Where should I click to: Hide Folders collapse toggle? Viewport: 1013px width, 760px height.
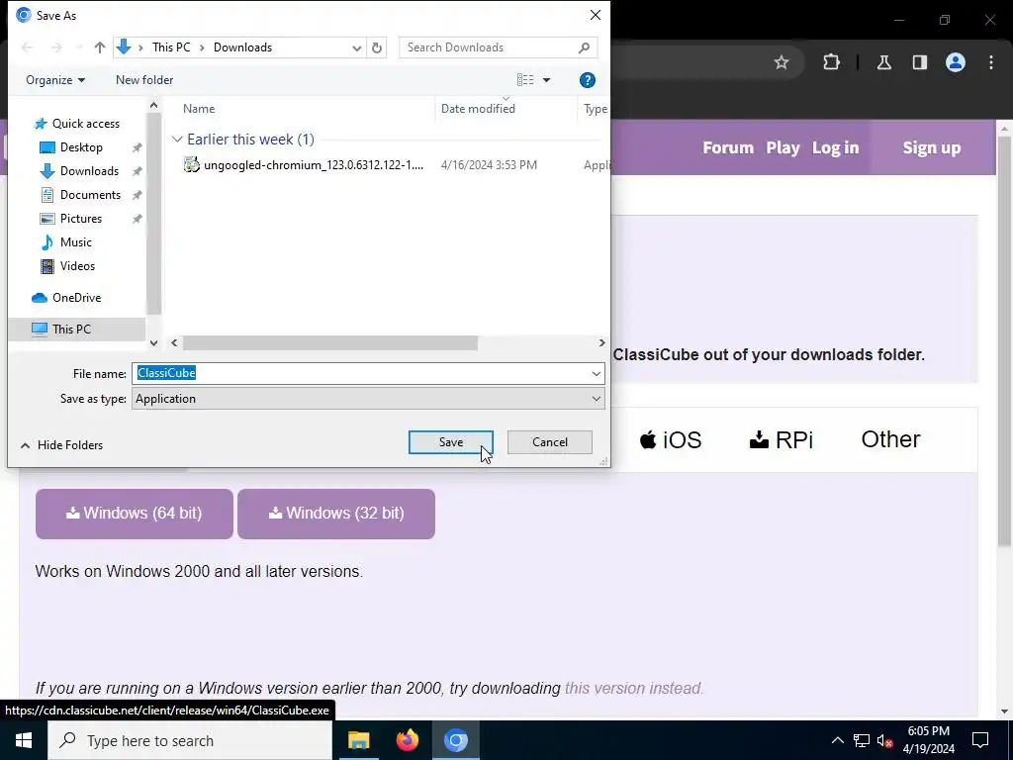(61, 445)
